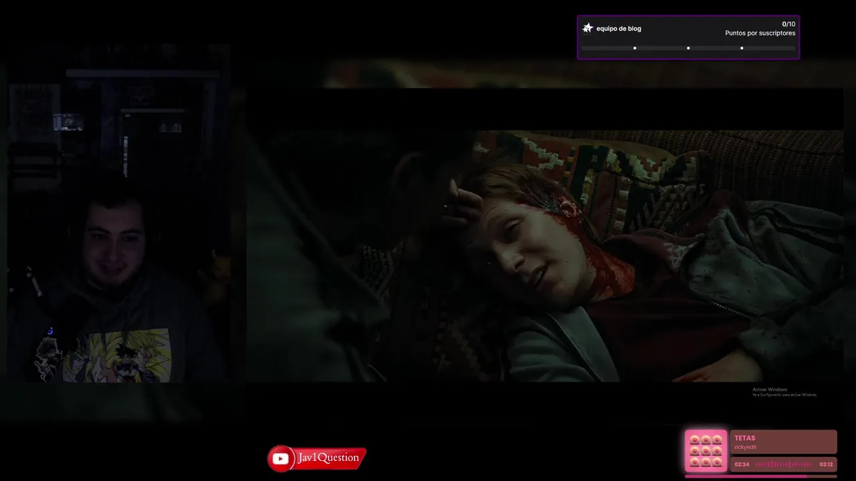Viewport: 856px width, 481px height.
Task: Click the subscriber goal progress bar
Action: tap(688, 48)
